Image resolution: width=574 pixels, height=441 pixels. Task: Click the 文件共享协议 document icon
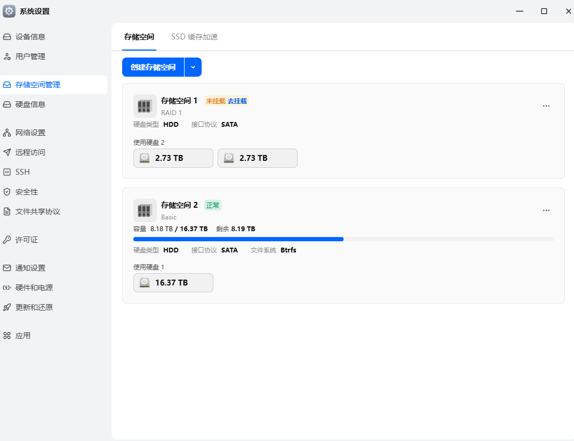[x=7, y=211]
